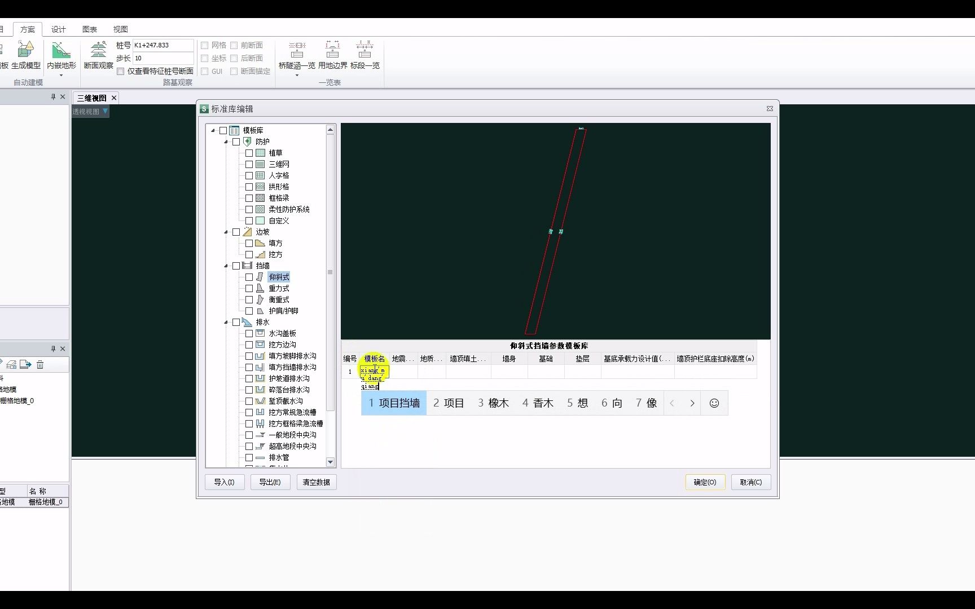Select the 柔性防护系统 template icon
975x609 pixels.
260,209
